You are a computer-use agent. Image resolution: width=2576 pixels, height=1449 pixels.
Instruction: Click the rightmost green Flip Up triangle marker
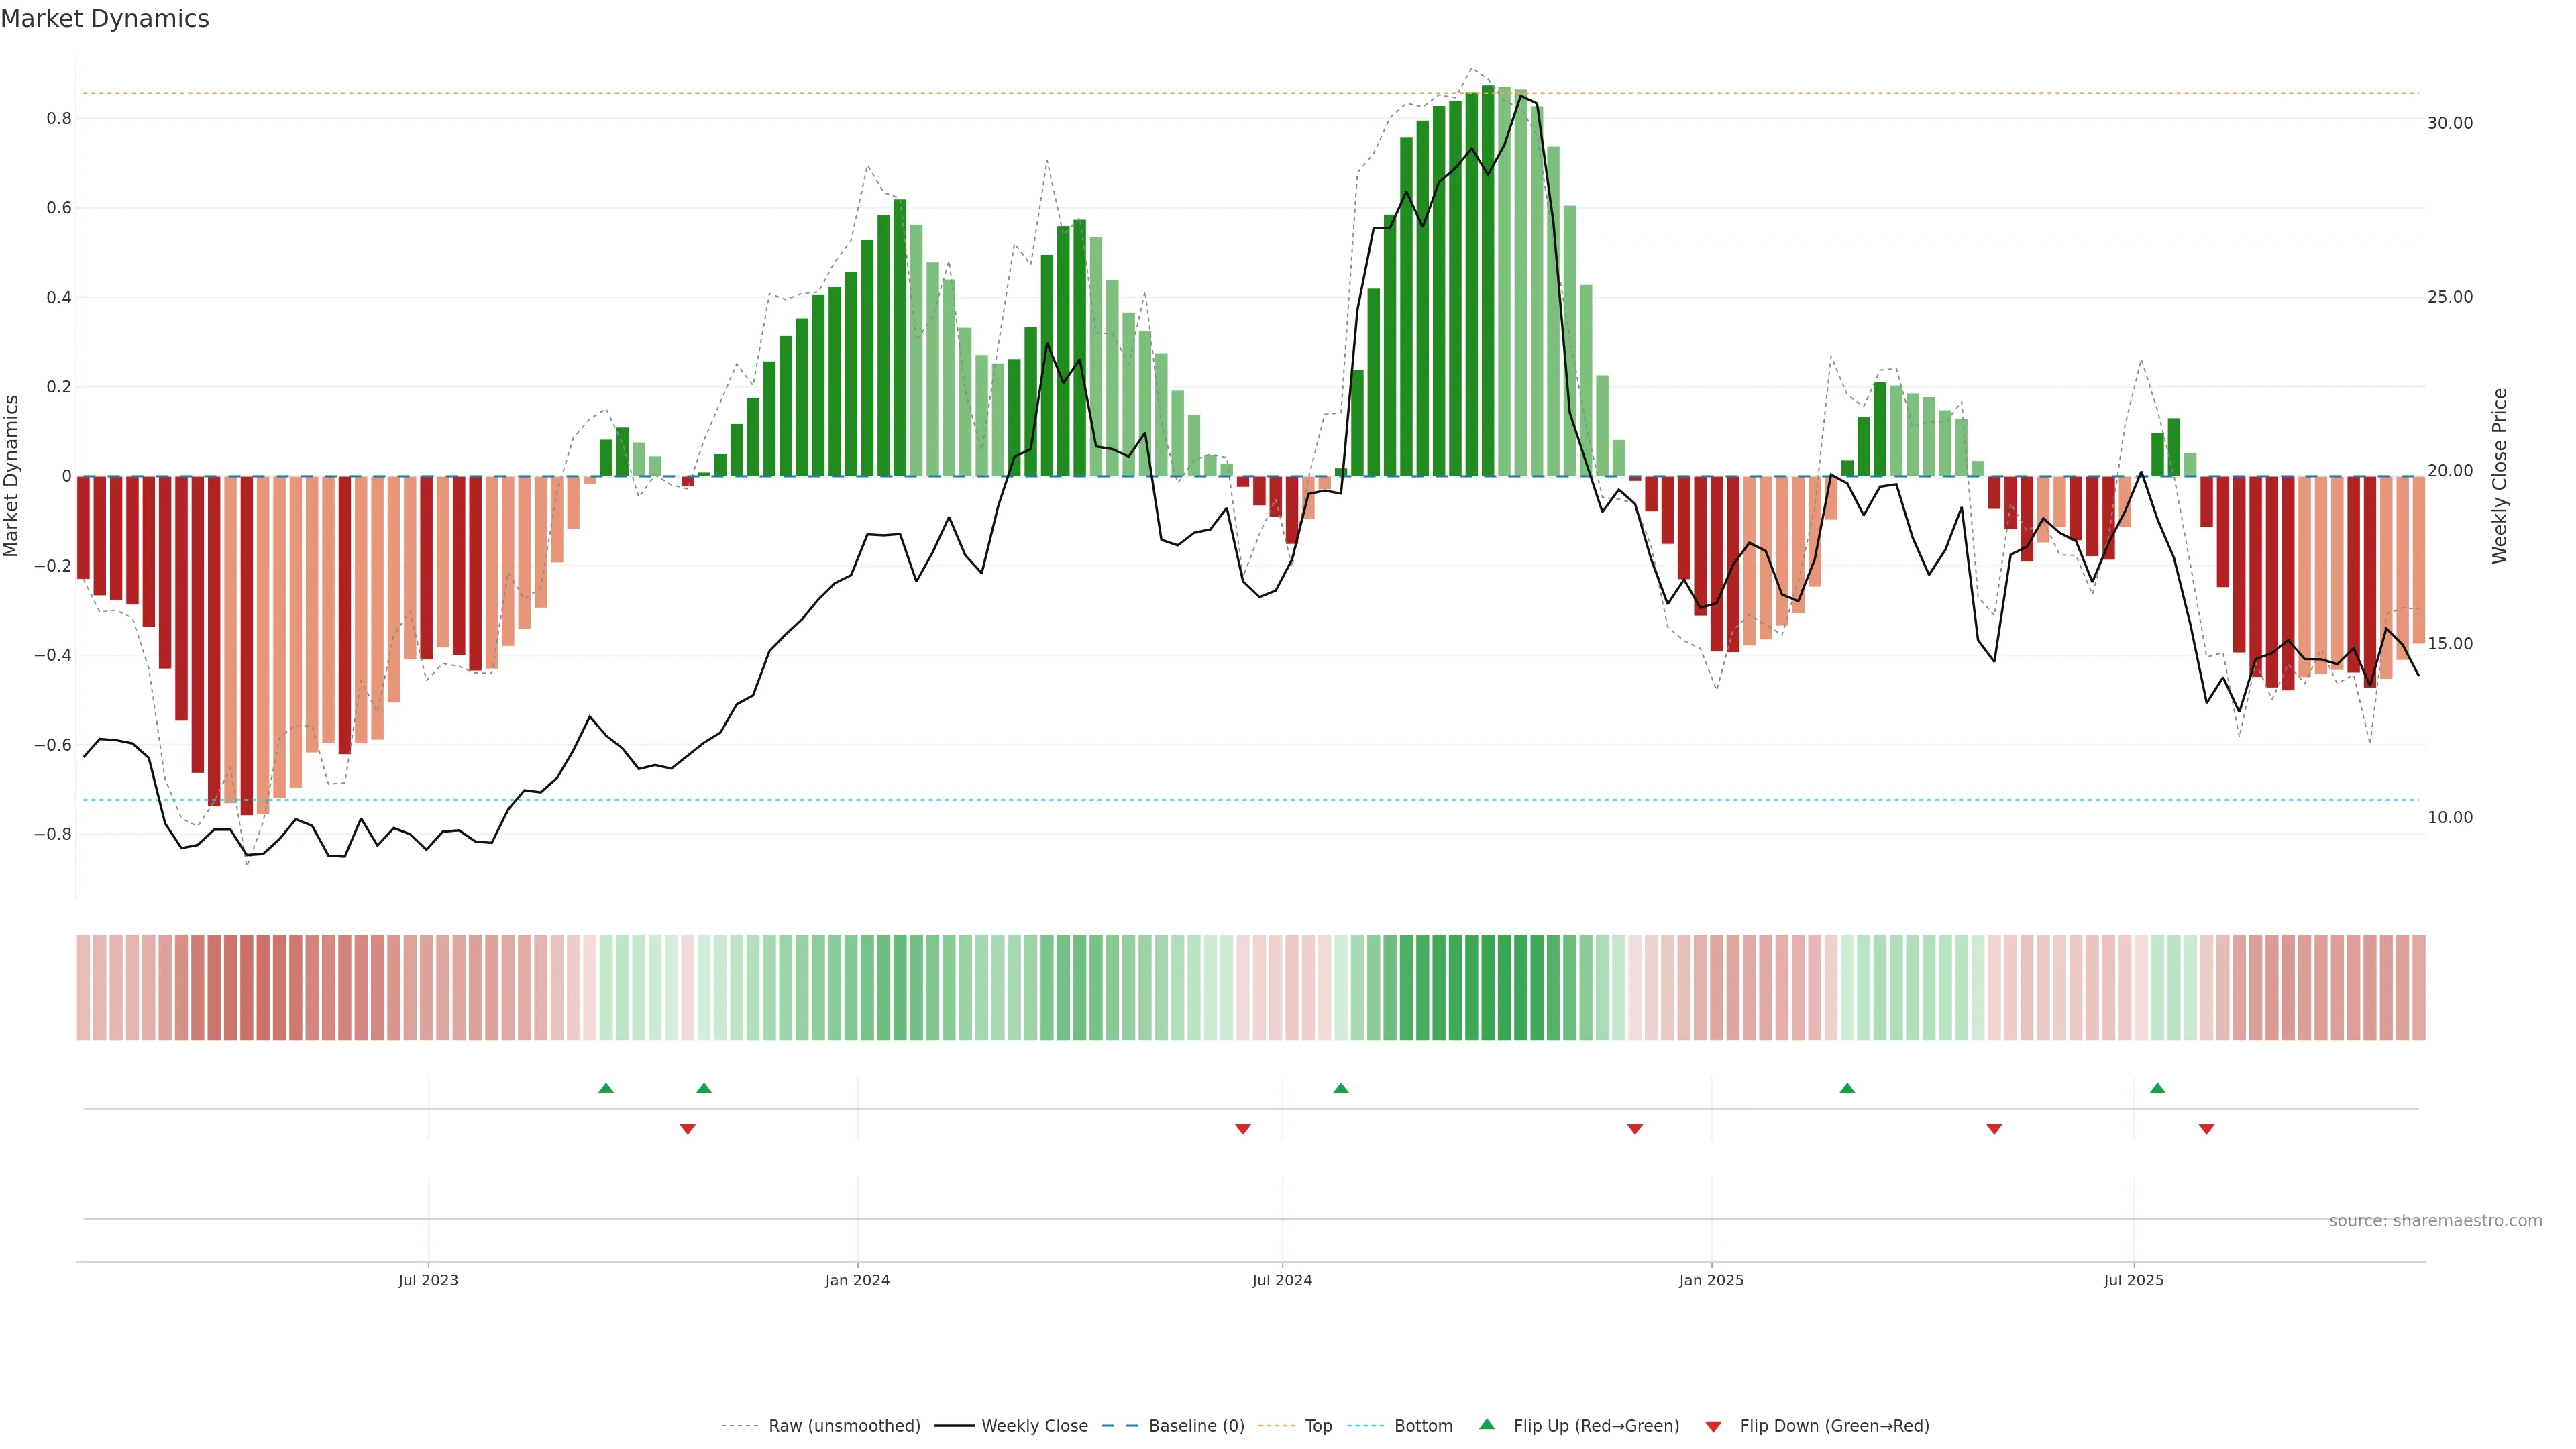point(2157,1088)
